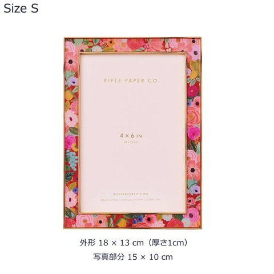The height and width of the screenshot is (274, 274).
Task: Click the yellow leaf on upper right border
Action: tap(195, 66)
